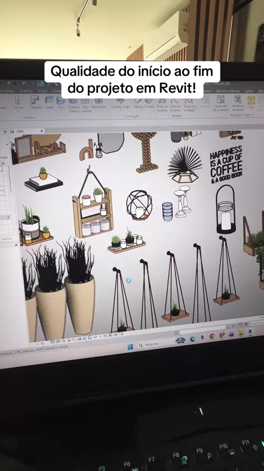The height and width of the screenshot is (471, 264).
Task: Select the Telhado roof tool
Action: click(x=35, y=103)
